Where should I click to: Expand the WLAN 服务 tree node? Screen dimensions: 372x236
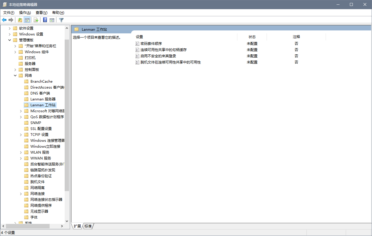(x=21, y=152)
